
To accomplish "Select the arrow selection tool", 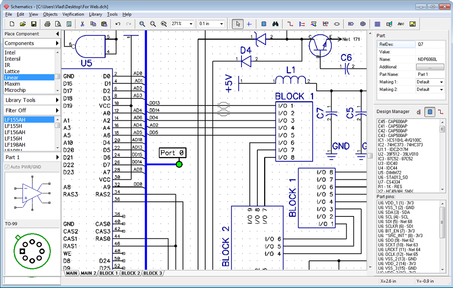I will pos(237,24).
